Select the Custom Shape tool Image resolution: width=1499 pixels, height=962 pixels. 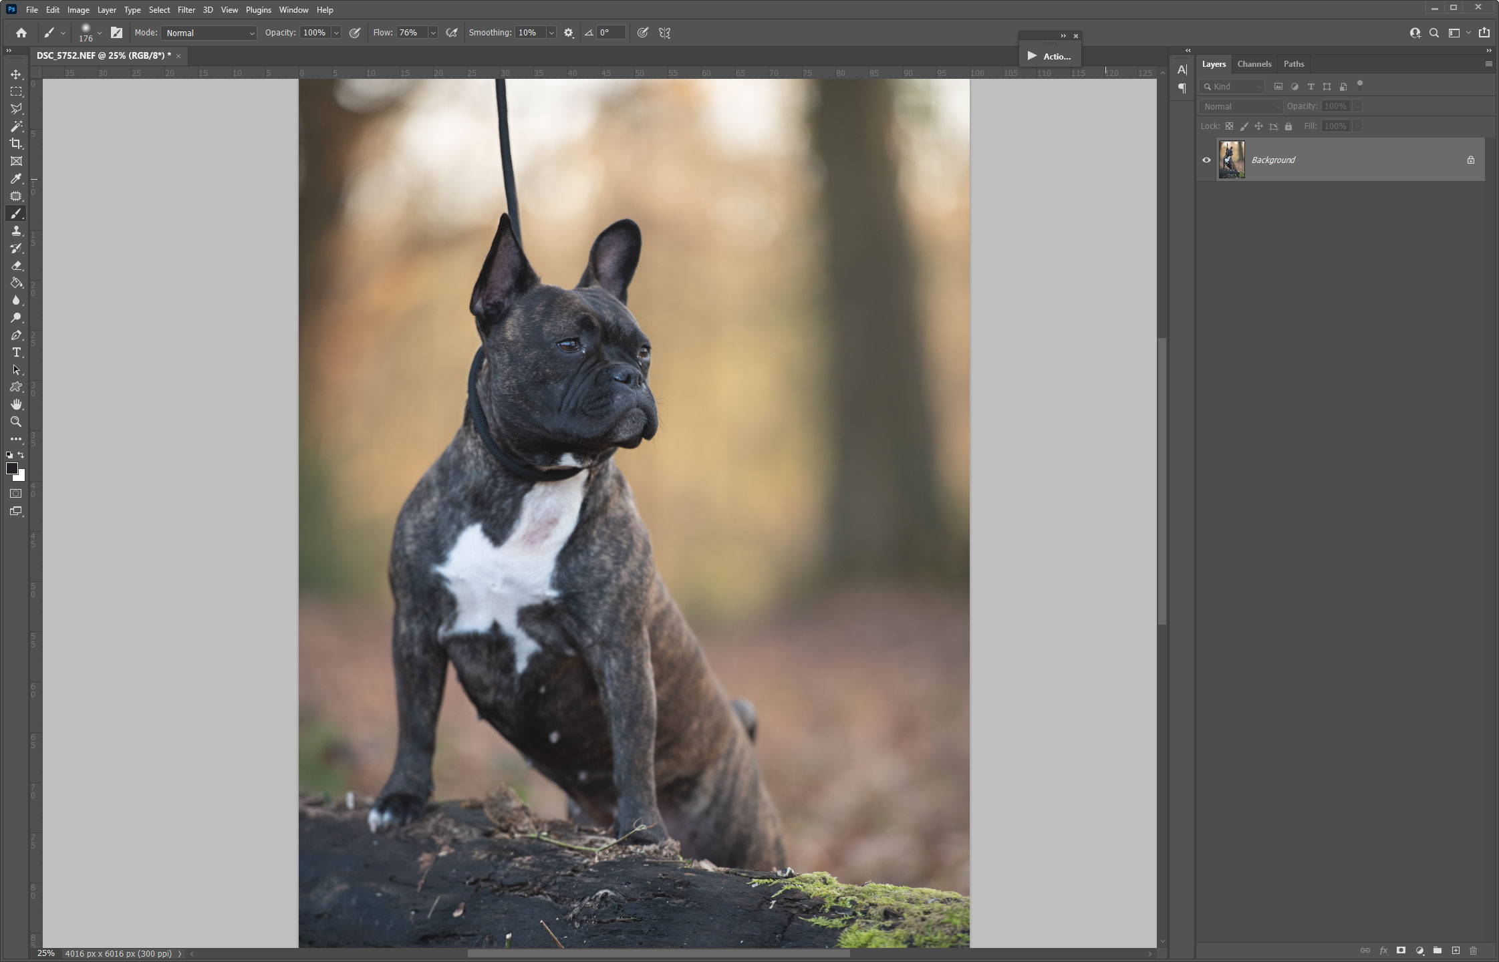click(x=16, y=387)
